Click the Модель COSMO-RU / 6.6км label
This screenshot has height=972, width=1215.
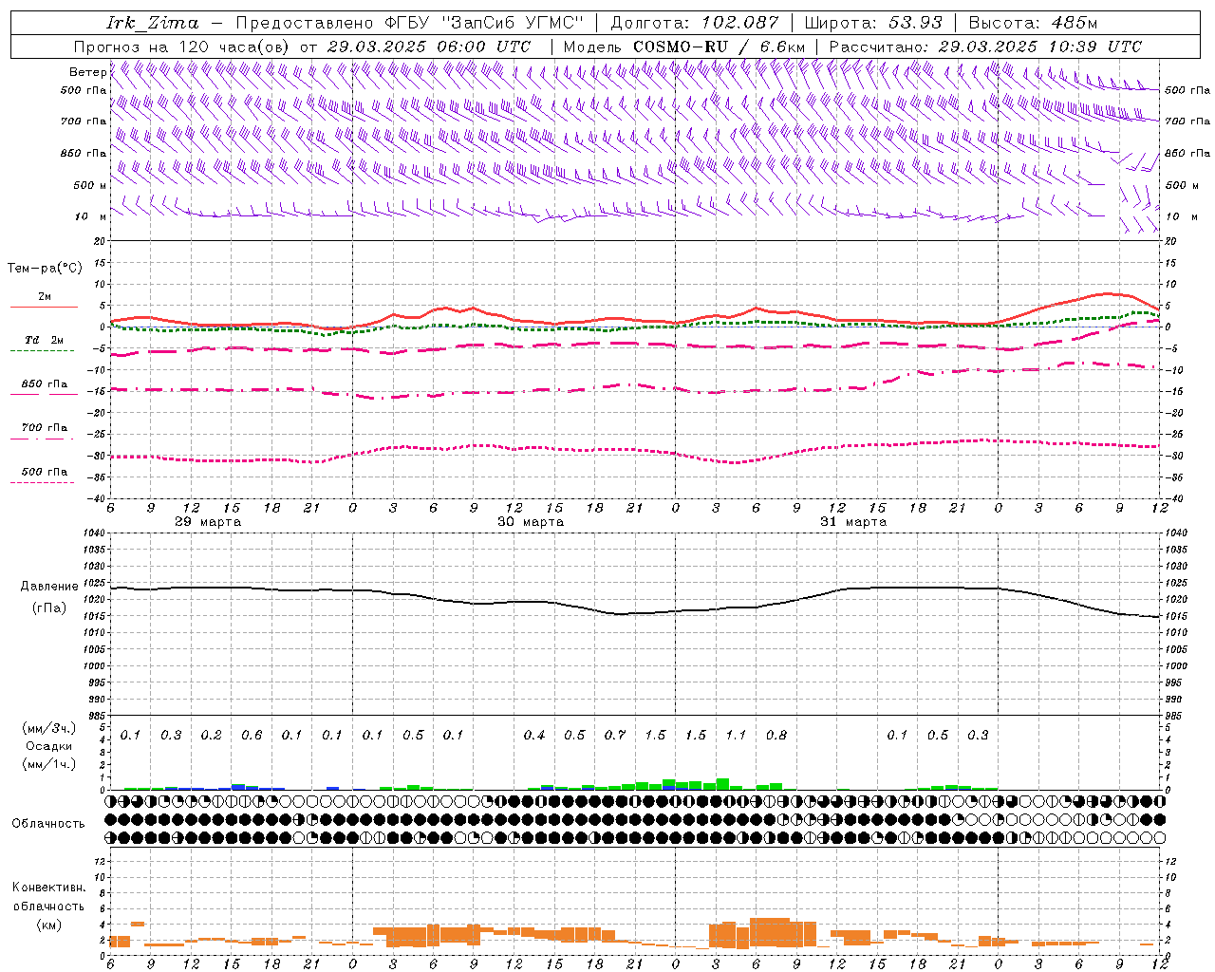pyautogui.click(x=683, y=47)
